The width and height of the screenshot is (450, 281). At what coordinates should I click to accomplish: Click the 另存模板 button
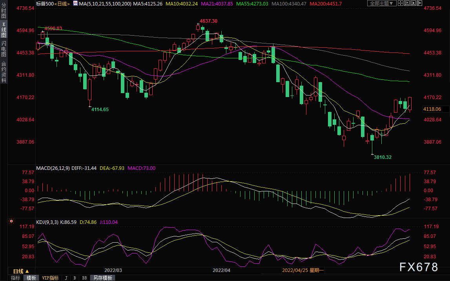[x=103, y=278]
